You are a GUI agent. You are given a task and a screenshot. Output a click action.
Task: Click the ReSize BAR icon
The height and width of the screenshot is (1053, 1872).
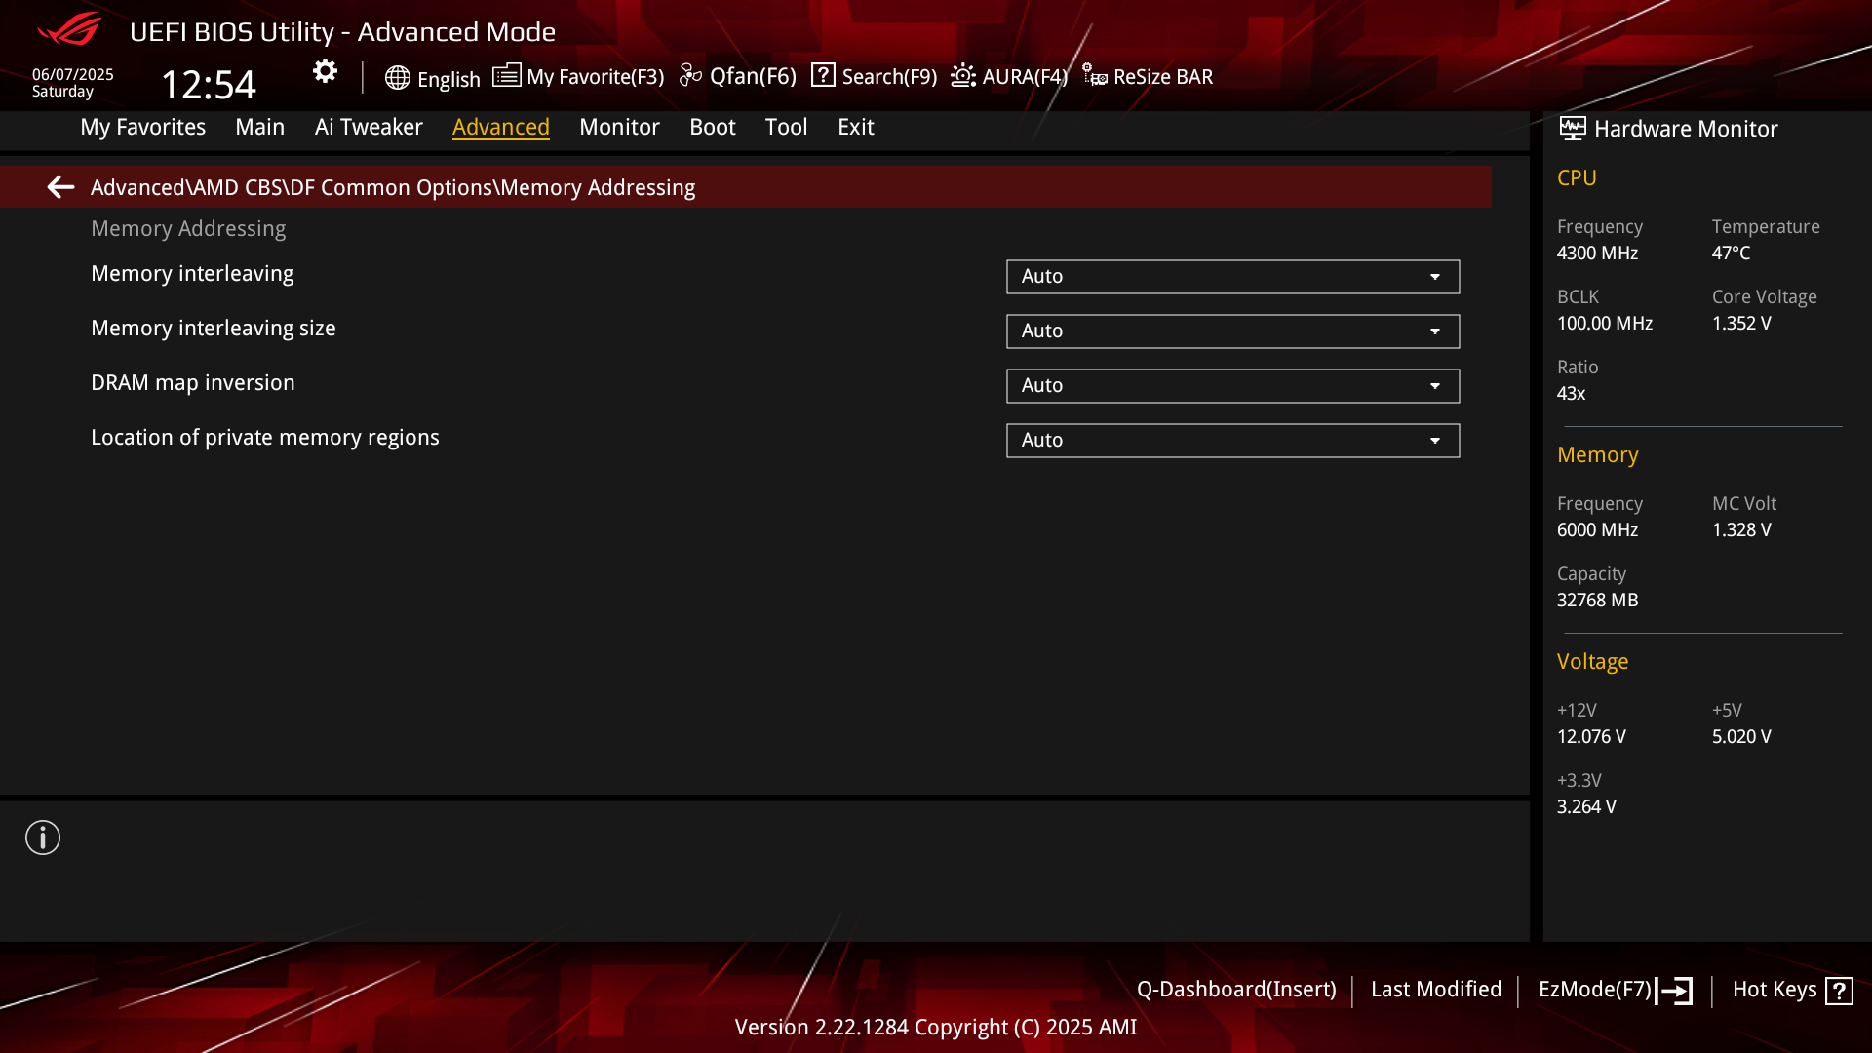click(1094, 76)
